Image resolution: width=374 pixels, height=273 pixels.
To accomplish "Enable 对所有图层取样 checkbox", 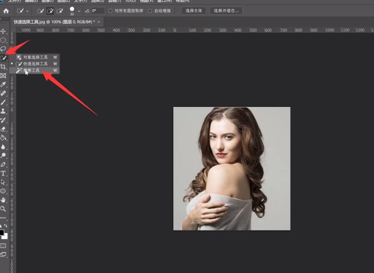I will [x=111, y=11].
